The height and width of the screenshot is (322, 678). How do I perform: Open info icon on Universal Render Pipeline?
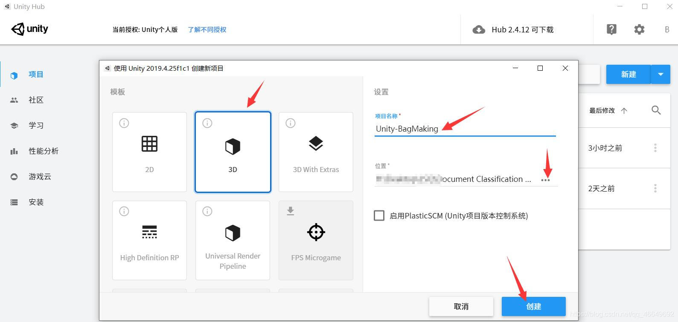207,211
